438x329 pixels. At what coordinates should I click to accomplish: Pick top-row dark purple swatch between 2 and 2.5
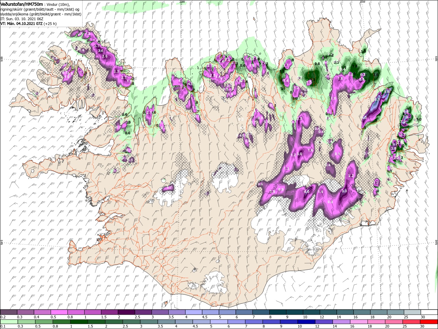click(126, 312)
